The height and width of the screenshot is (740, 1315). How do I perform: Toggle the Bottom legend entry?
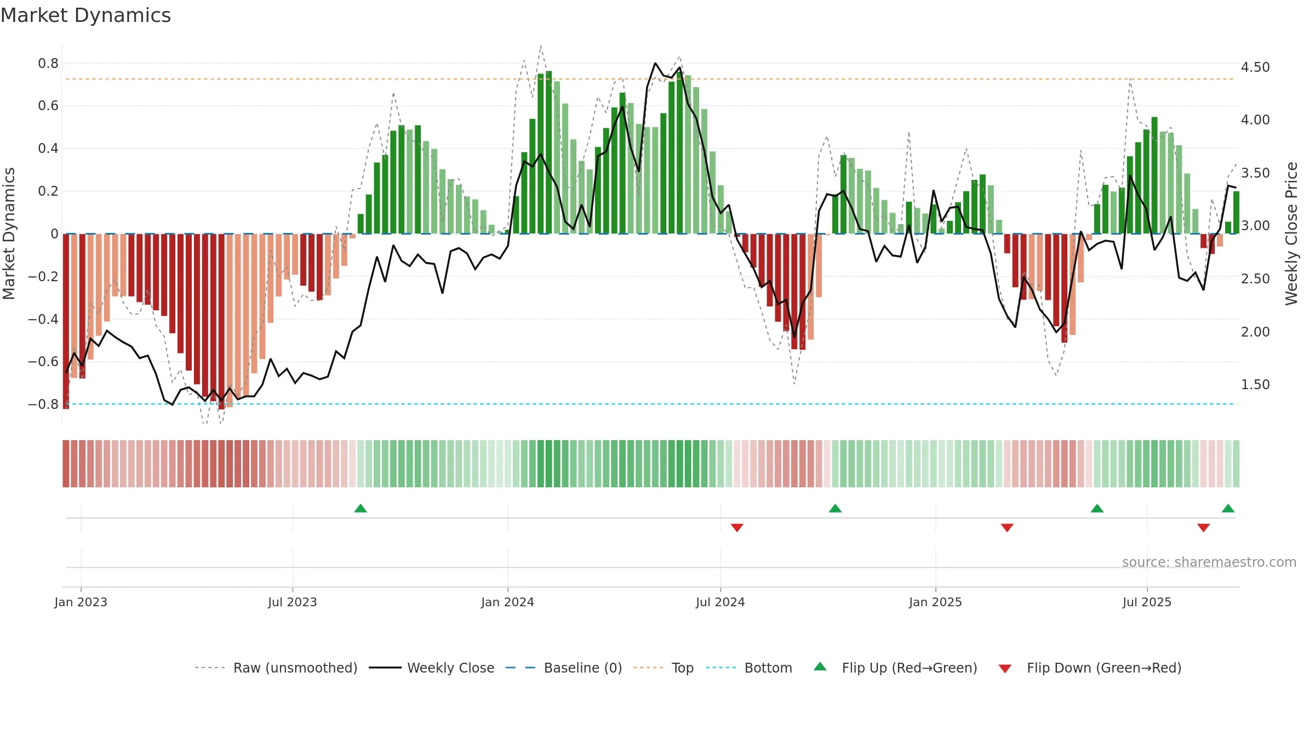point(749,668)
